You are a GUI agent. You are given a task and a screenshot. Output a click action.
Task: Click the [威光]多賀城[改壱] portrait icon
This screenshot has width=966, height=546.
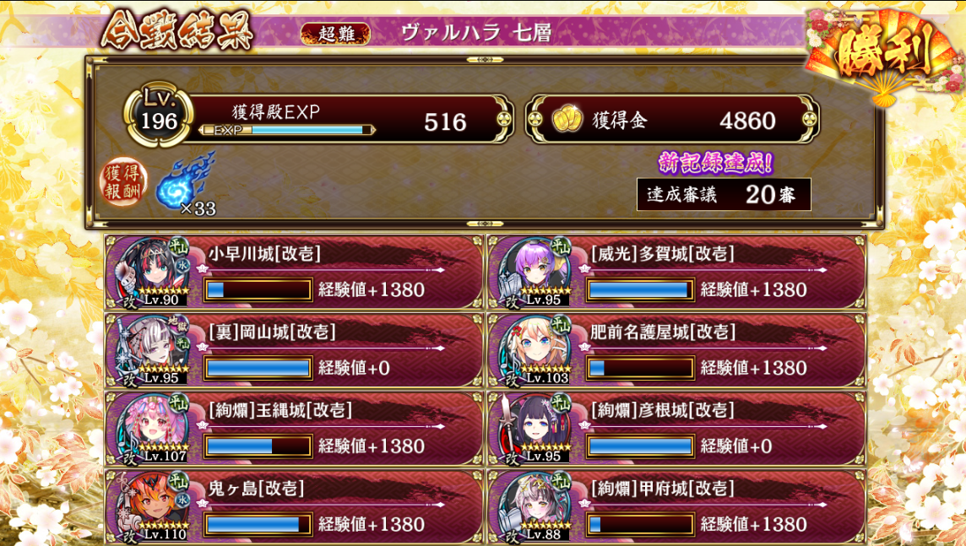[537, 272]
